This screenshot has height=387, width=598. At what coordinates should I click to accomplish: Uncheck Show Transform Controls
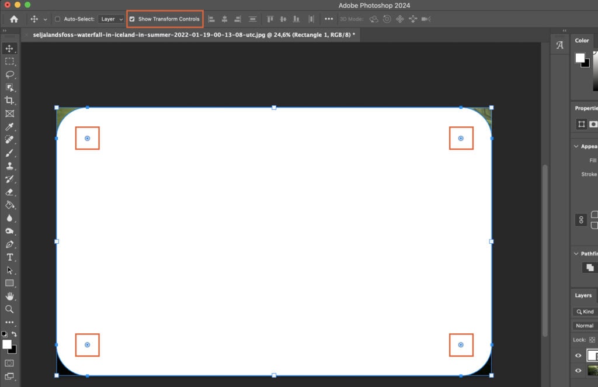point(132,19)
